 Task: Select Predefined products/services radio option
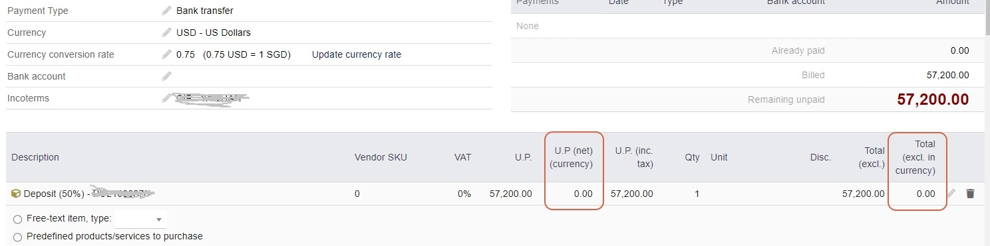point(17,237)
